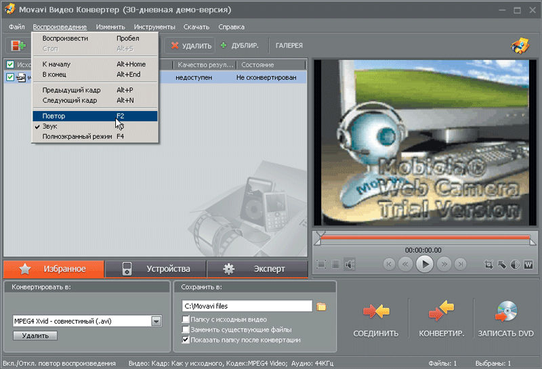Click the crop tool icon

488,264
